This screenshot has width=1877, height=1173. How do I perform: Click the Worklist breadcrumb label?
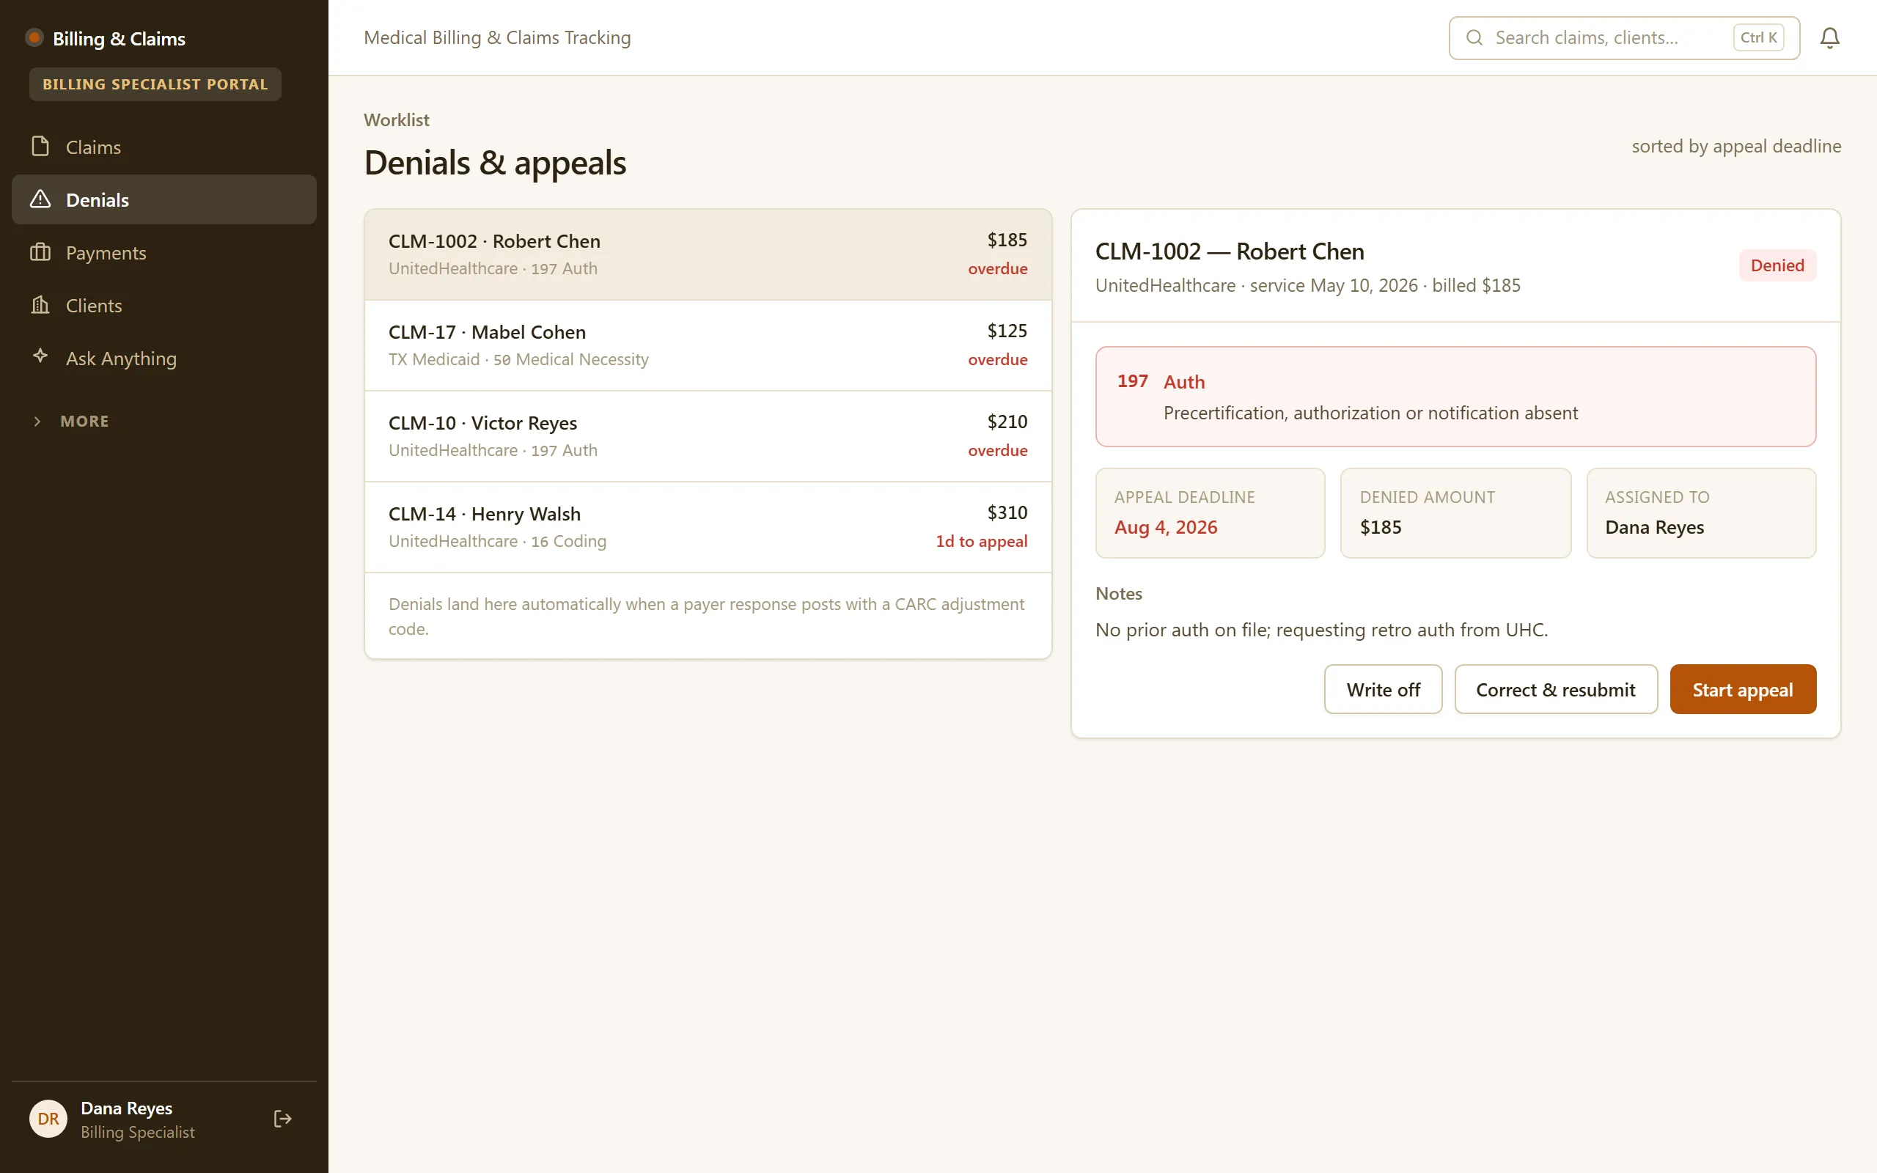[397, 120]
